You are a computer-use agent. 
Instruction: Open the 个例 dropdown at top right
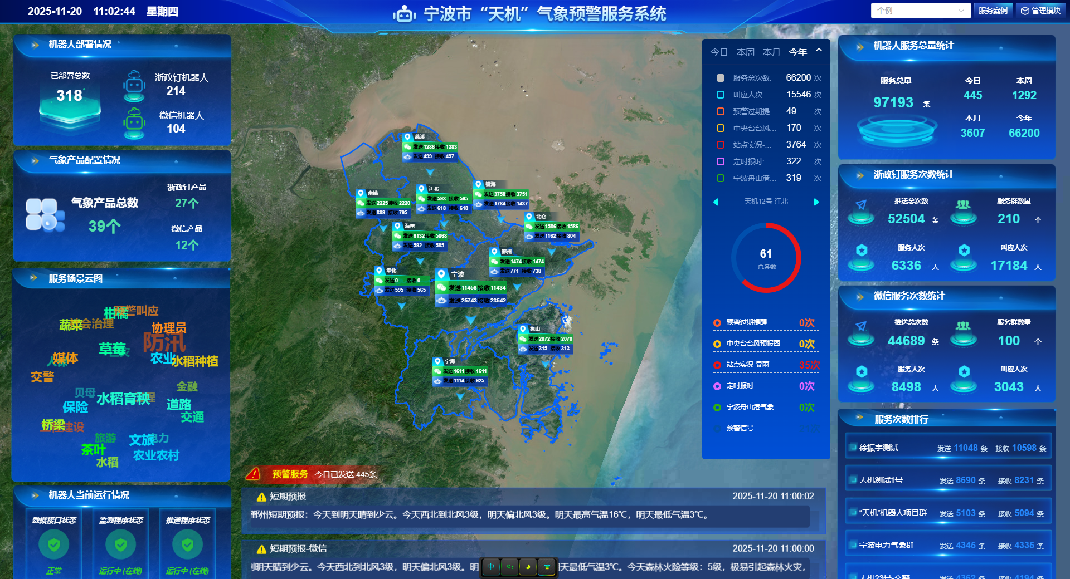(920, 11)
